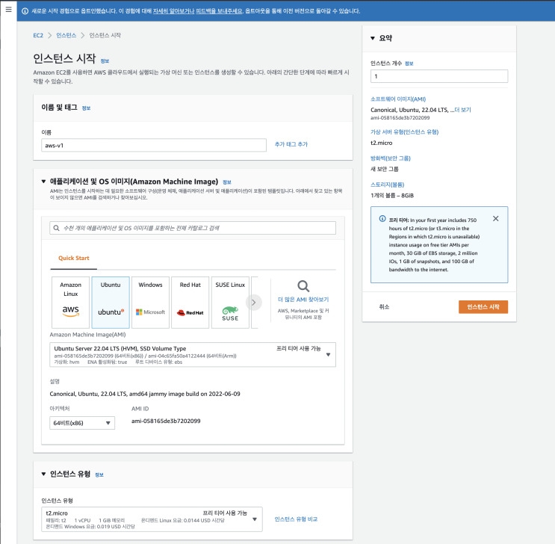Click 정보 link next to 인스턴스 유형 heading

(99, 475)
